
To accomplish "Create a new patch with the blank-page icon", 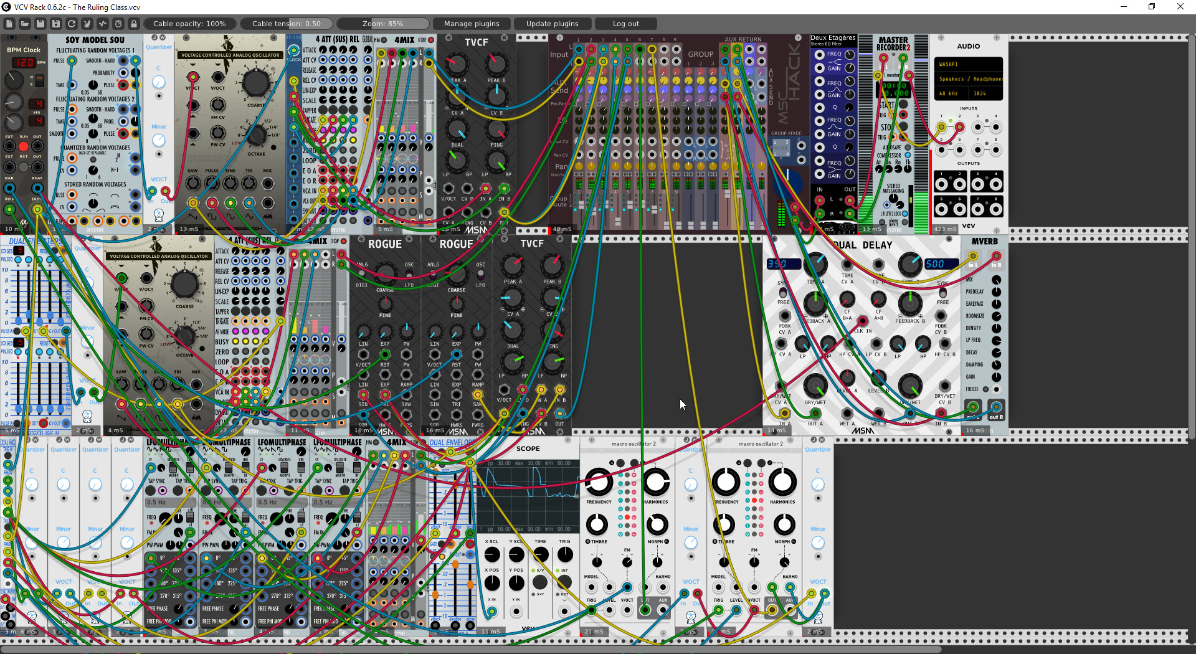I will pos(9,24).
